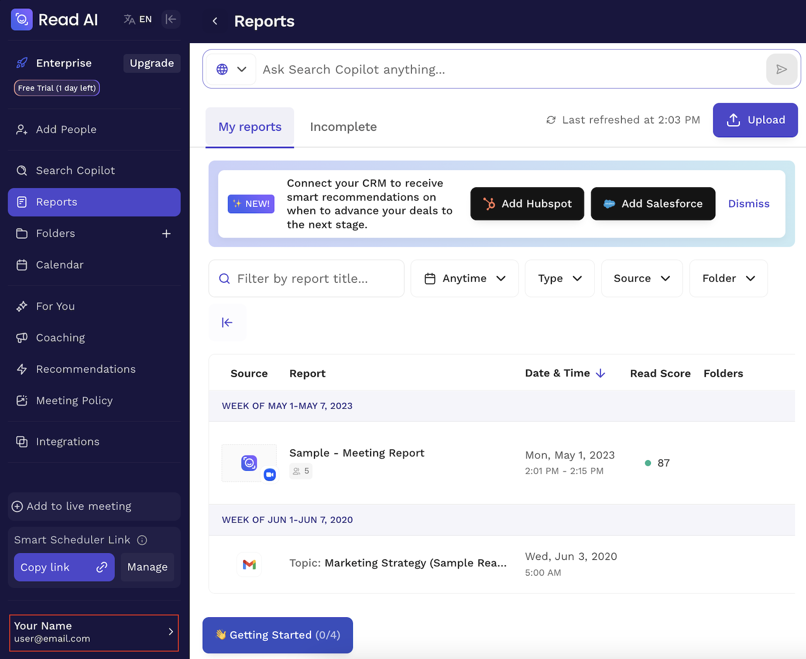Click the collapse filters arrow icon below the filter box
Screen dimensions: 806x659
pyautogui.click(x=227, y=323)
